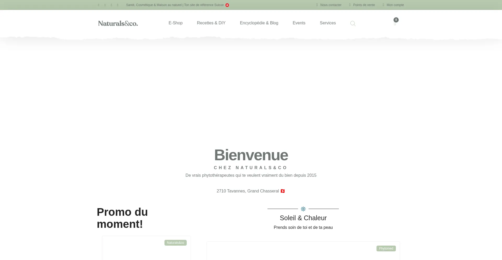
Task: Select the Phytomed brand badge
Action: point(386,248)
